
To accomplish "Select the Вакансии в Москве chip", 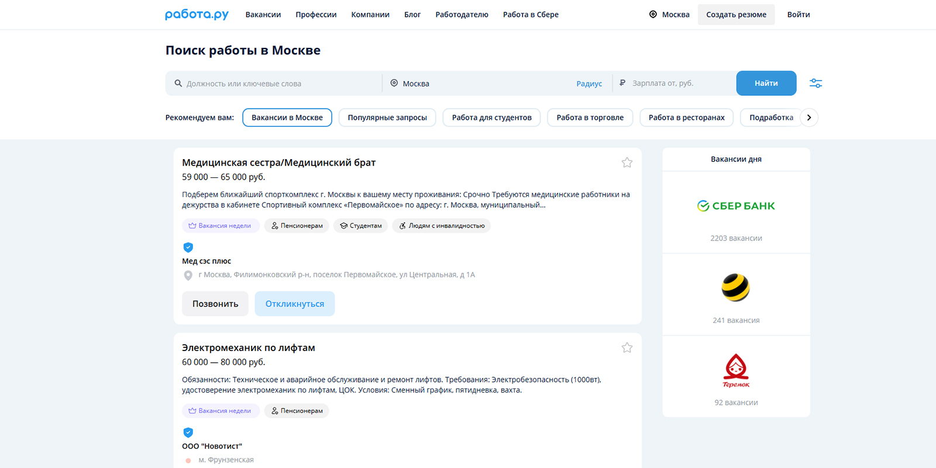I will coord(287,118).
